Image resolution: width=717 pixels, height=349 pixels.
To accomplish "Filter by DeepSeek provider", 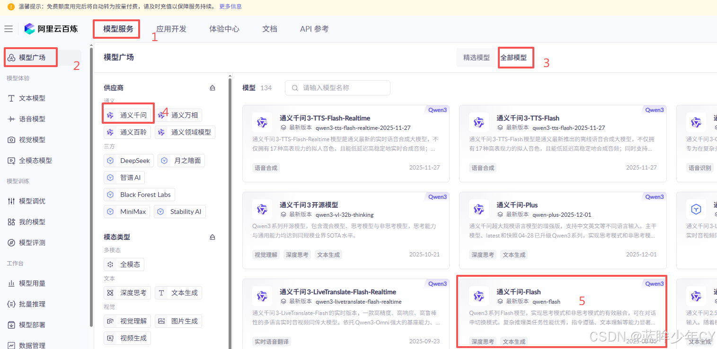I will pyautogui.click(x=129, y=161).
